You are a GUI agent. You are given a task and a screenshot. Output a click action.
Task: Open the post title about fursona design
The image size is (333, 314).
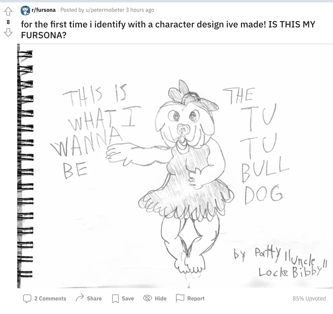click(168, 30)
